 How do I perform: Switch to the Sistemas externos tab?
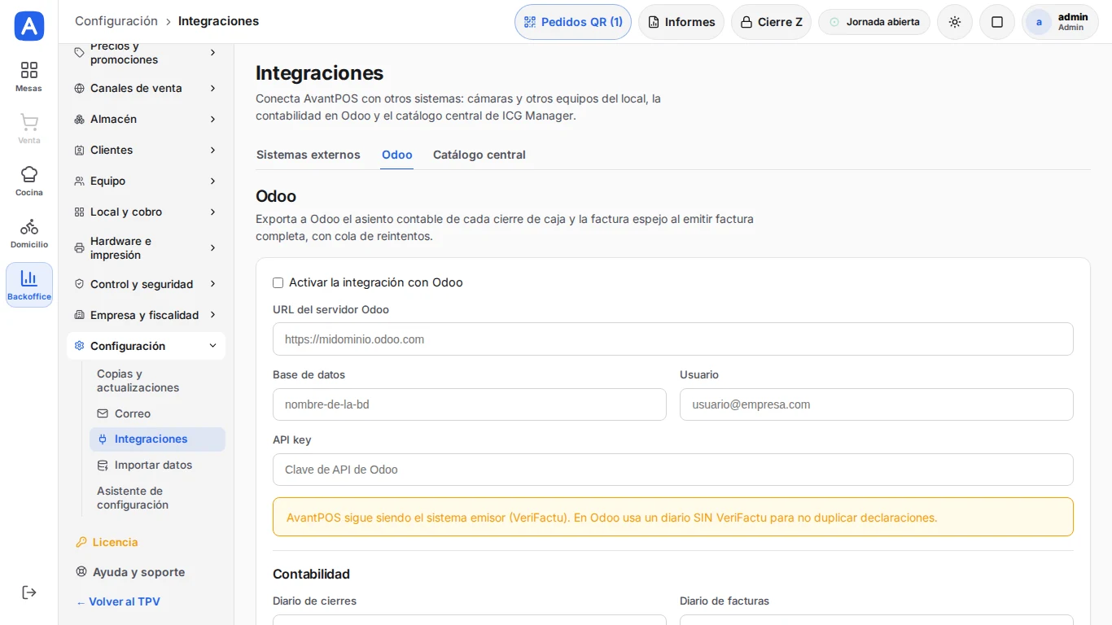309,155
